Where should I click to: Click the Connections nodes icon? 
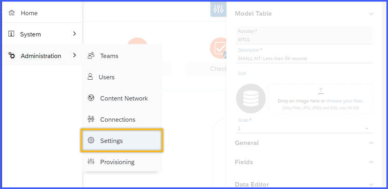91,119
